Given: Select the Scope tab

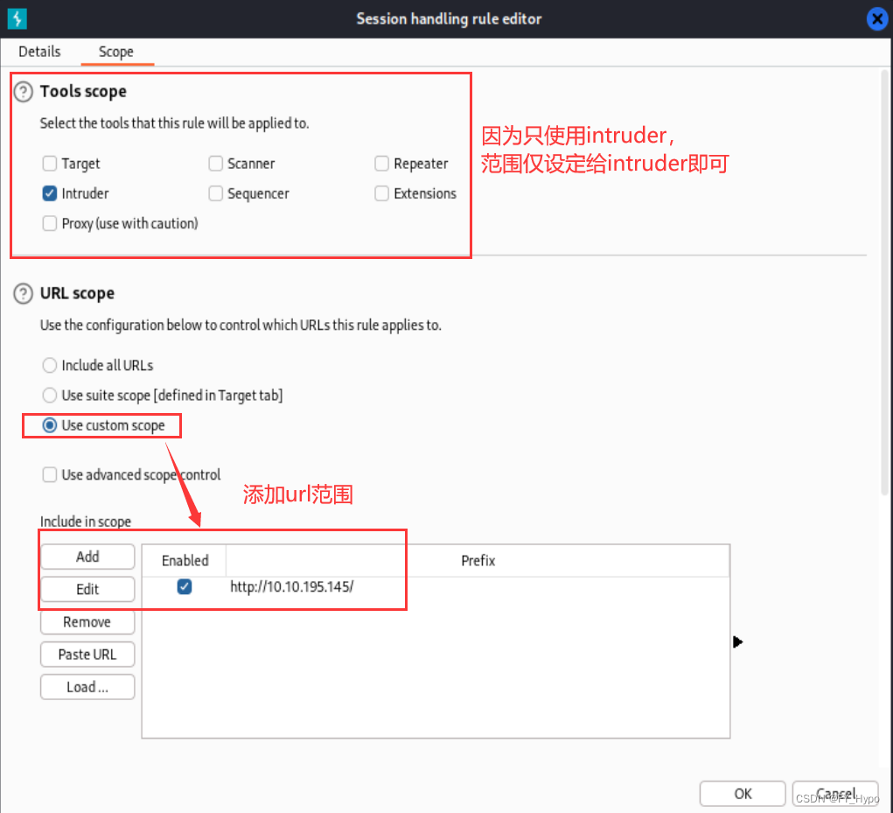Looking at the screenshot, I should pyautogui.click(x=116, y=52).
